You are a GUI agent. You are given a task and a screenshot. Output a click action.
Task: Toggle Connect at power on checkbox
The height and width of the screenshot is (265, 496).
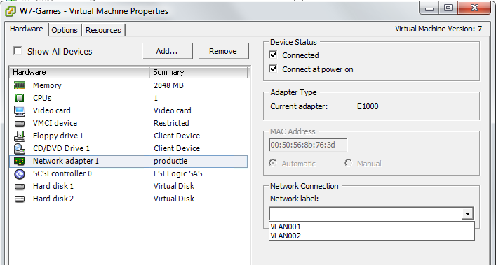tap(273, 69)
